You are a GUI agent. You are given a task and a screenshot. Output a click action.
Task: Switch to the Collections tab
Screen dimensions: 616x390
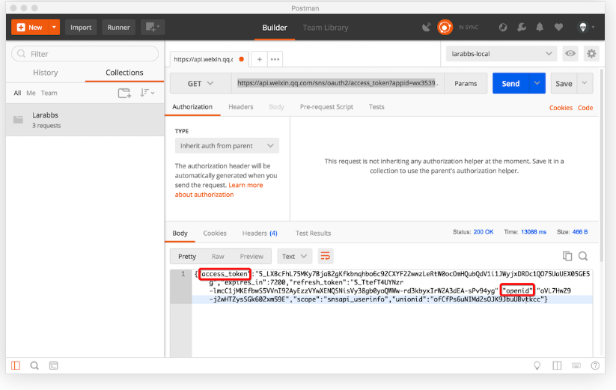point(124,73)
